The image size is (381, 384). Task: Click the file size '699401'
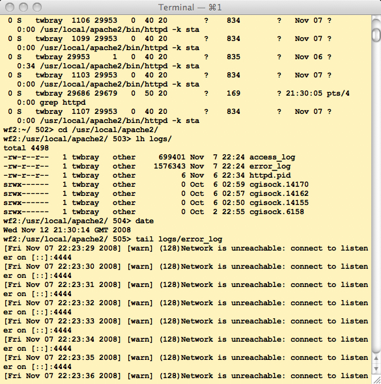[x=172, y=158]
